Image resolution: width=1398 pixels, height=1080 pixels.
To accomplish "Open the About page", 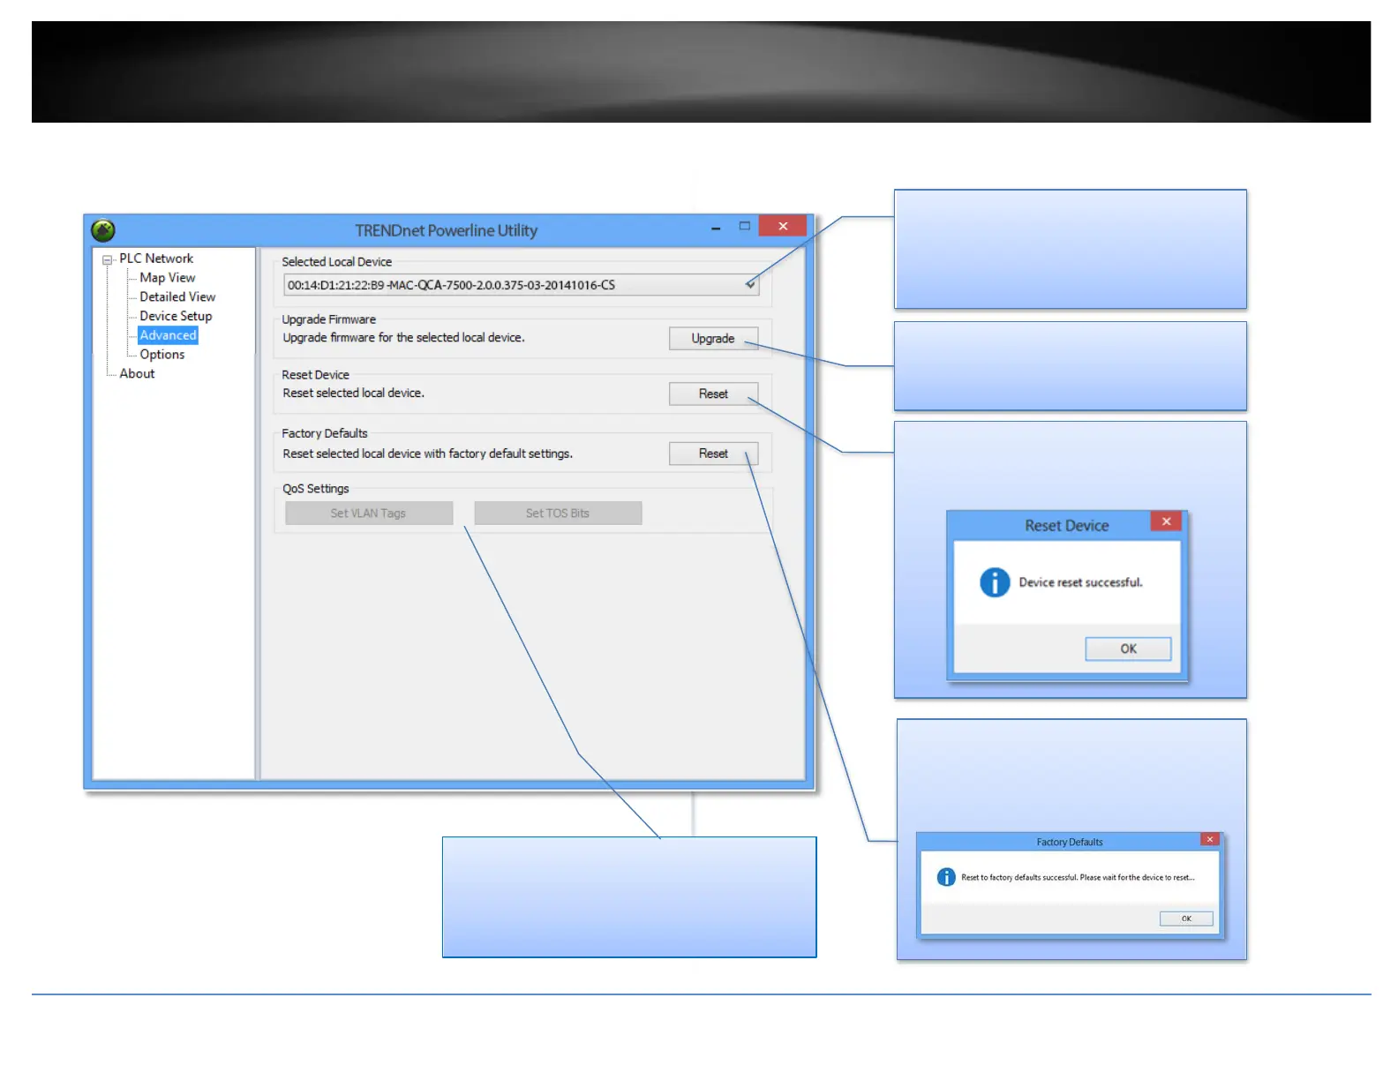I will tap(137, 374).
